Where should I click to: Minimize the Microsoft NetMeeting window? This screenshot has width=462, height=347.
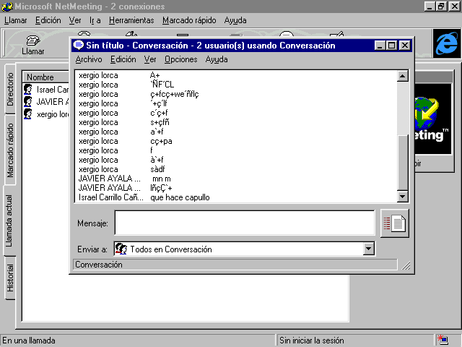[430, 7]
